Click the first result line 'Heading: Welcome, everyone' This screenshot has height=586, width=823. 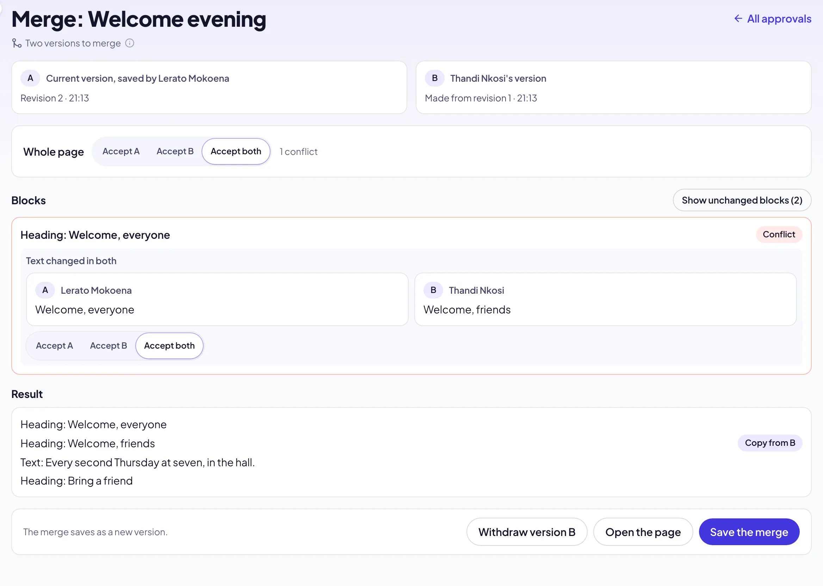(93, 425)
